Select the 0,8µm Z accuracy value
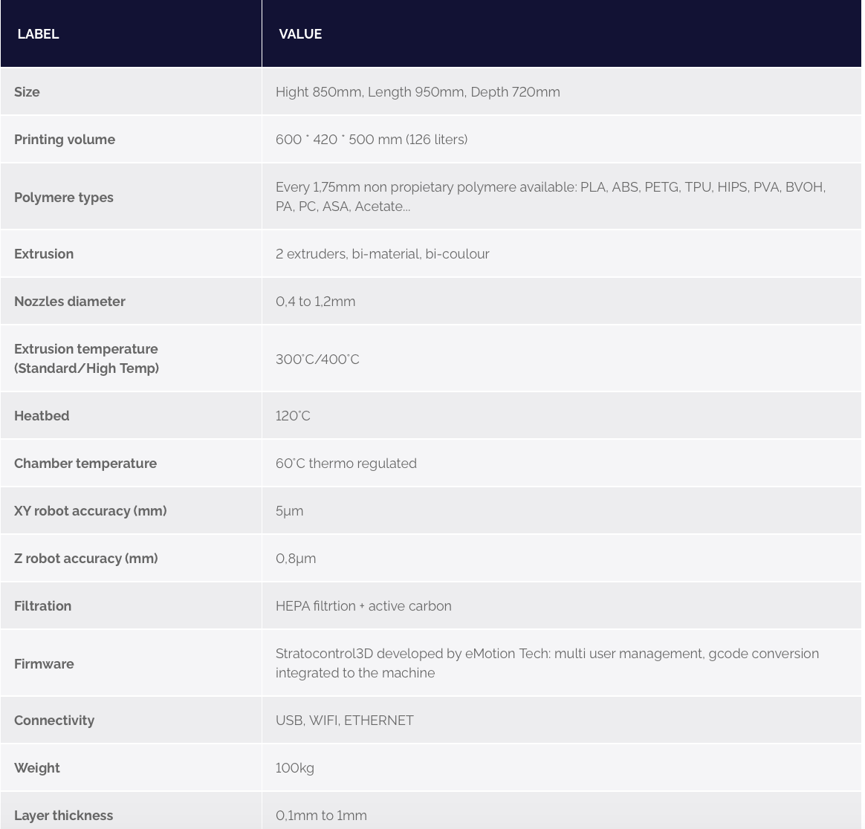 point(296,558)
